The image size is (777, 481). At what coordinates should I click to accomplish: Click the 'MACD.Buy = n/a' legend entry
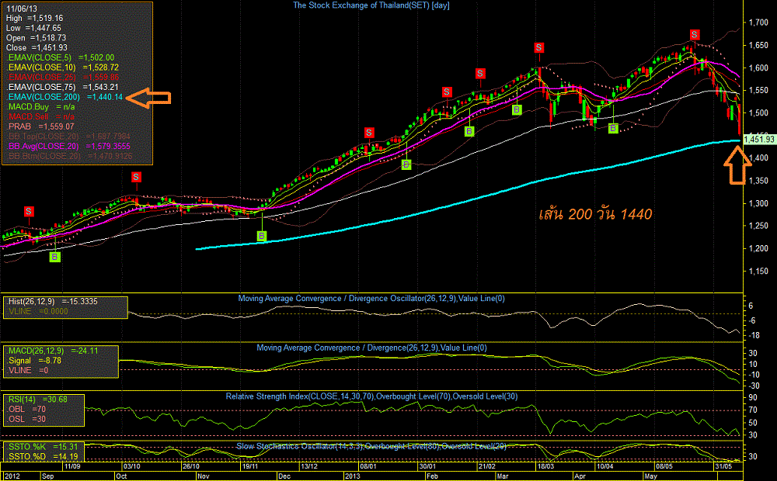tap(42, 107)
